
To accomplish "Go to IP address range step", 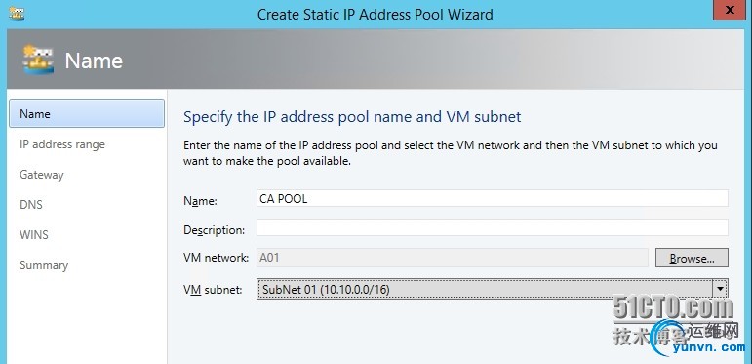I will (x=61, y=144).
